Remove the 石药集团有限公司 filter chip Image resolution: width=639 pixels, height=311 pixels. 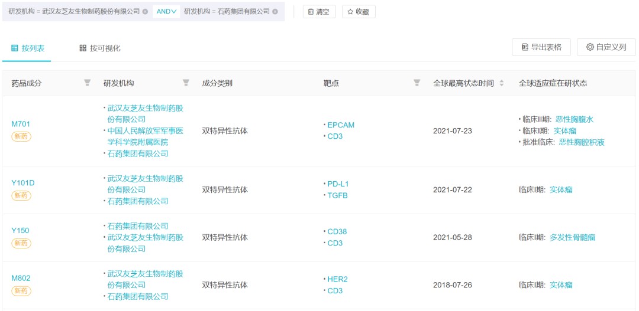click(275, 12)
